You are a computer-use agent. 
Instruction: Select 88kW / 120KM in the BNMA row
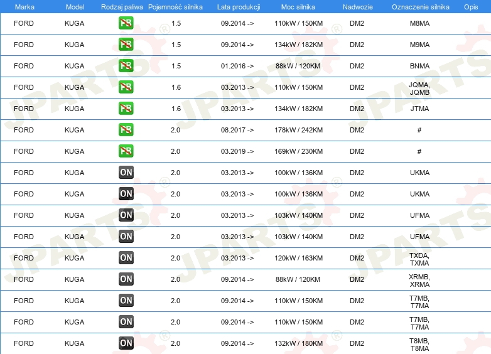tap(298, 66)
